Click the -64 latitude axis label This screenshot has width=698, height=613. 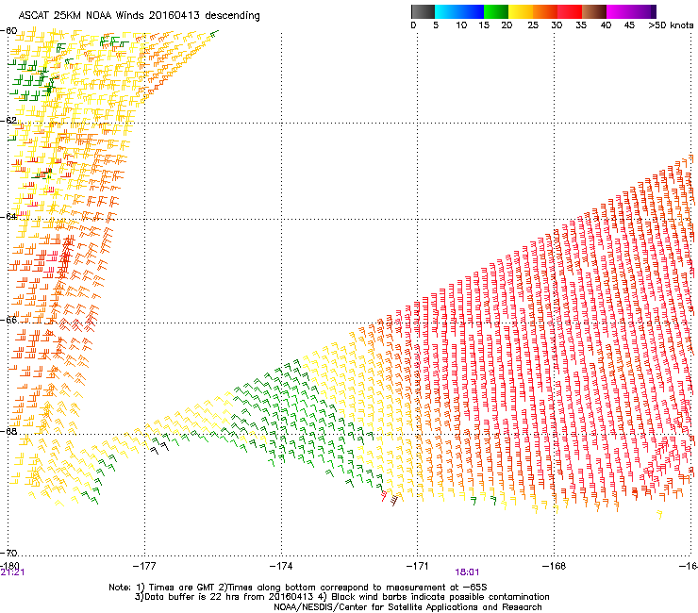(8, 216)
